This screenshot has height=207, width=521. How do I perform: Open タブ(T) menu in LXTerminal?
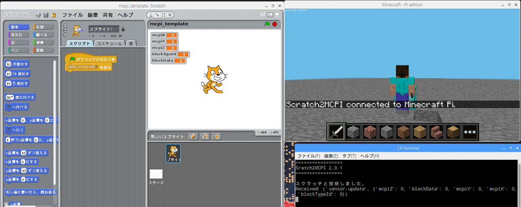(349, 156)
